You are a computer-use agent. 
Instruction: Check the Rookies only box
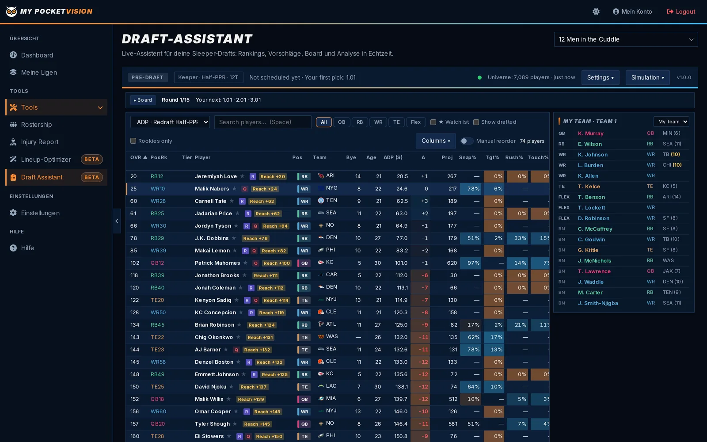pyautogui.click(x=133, y=141)
